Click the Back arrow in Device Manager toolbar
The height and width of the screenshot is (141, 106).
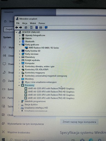(17, 27)
